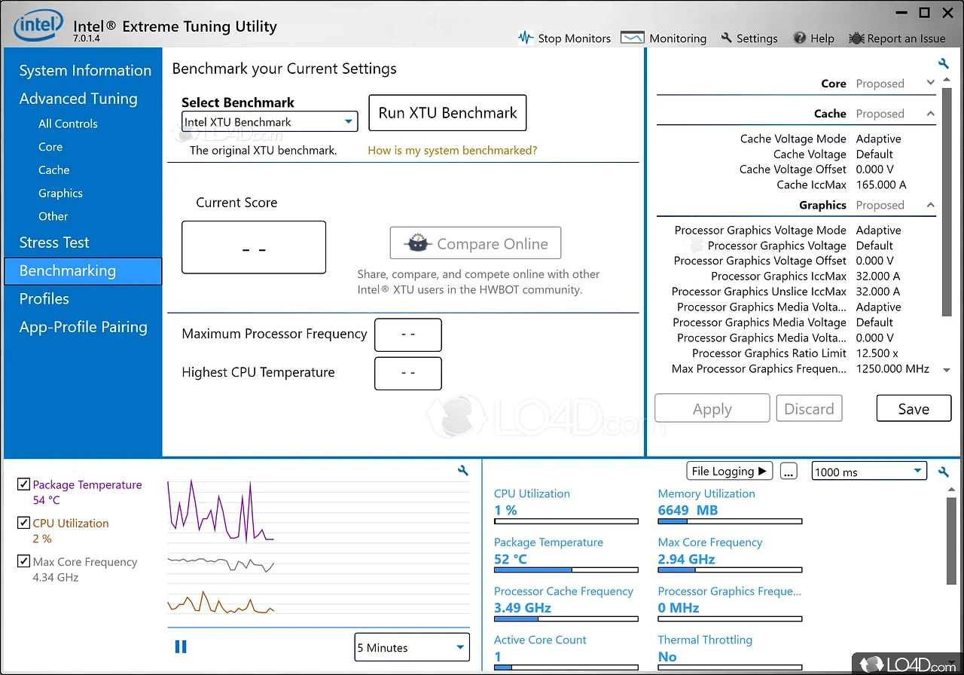Open wrench settings of proposed settings panel
Screen dimensions: 964x675
[x=944, y=63]
